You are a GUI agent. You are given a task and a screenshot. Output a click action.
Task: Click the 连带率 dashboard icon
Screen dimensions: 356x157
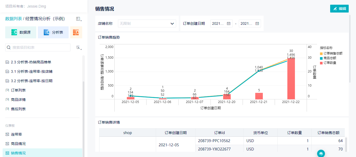tap(7, 134)
